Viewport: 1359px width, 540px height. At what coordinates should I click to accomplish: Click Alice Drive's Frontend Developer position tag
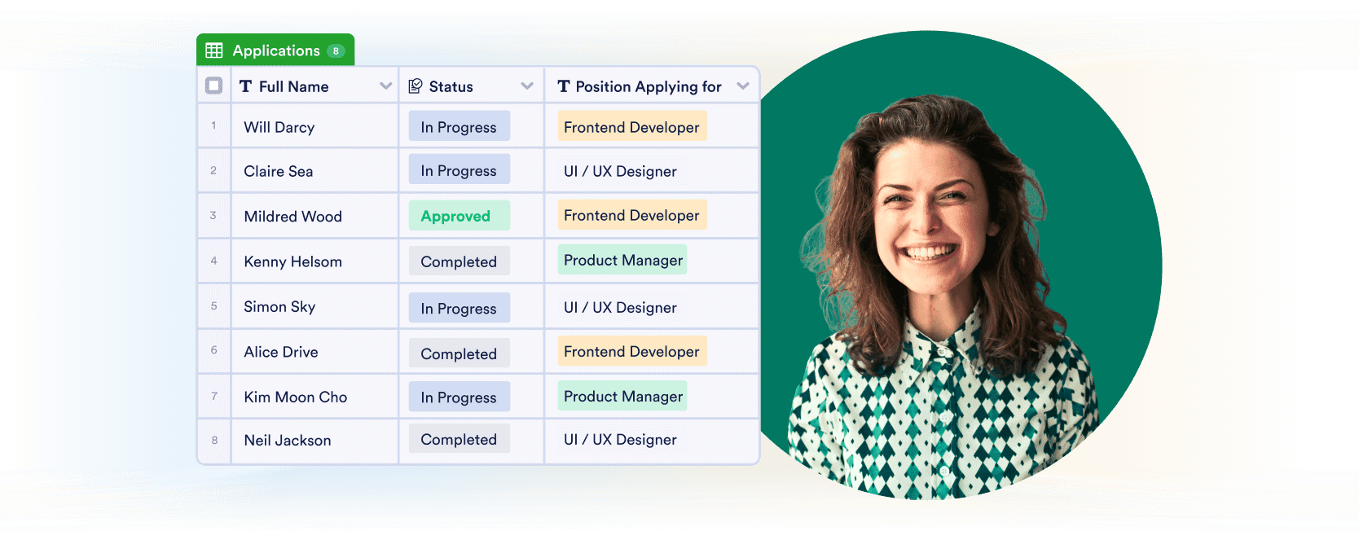point(632,351)
